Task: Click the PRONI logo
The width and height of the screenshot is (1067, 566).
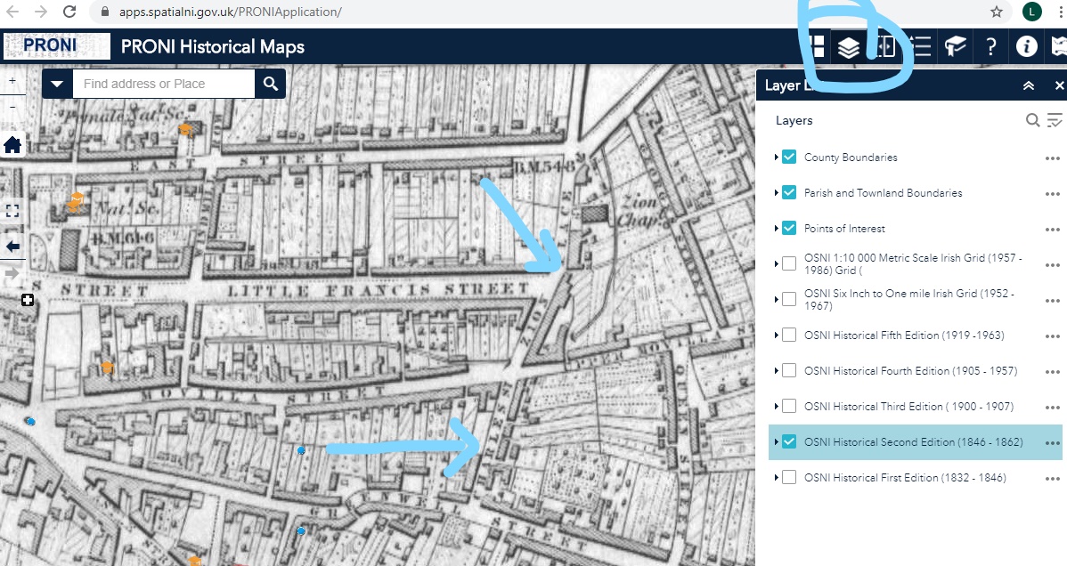Action: click(56, 45)
